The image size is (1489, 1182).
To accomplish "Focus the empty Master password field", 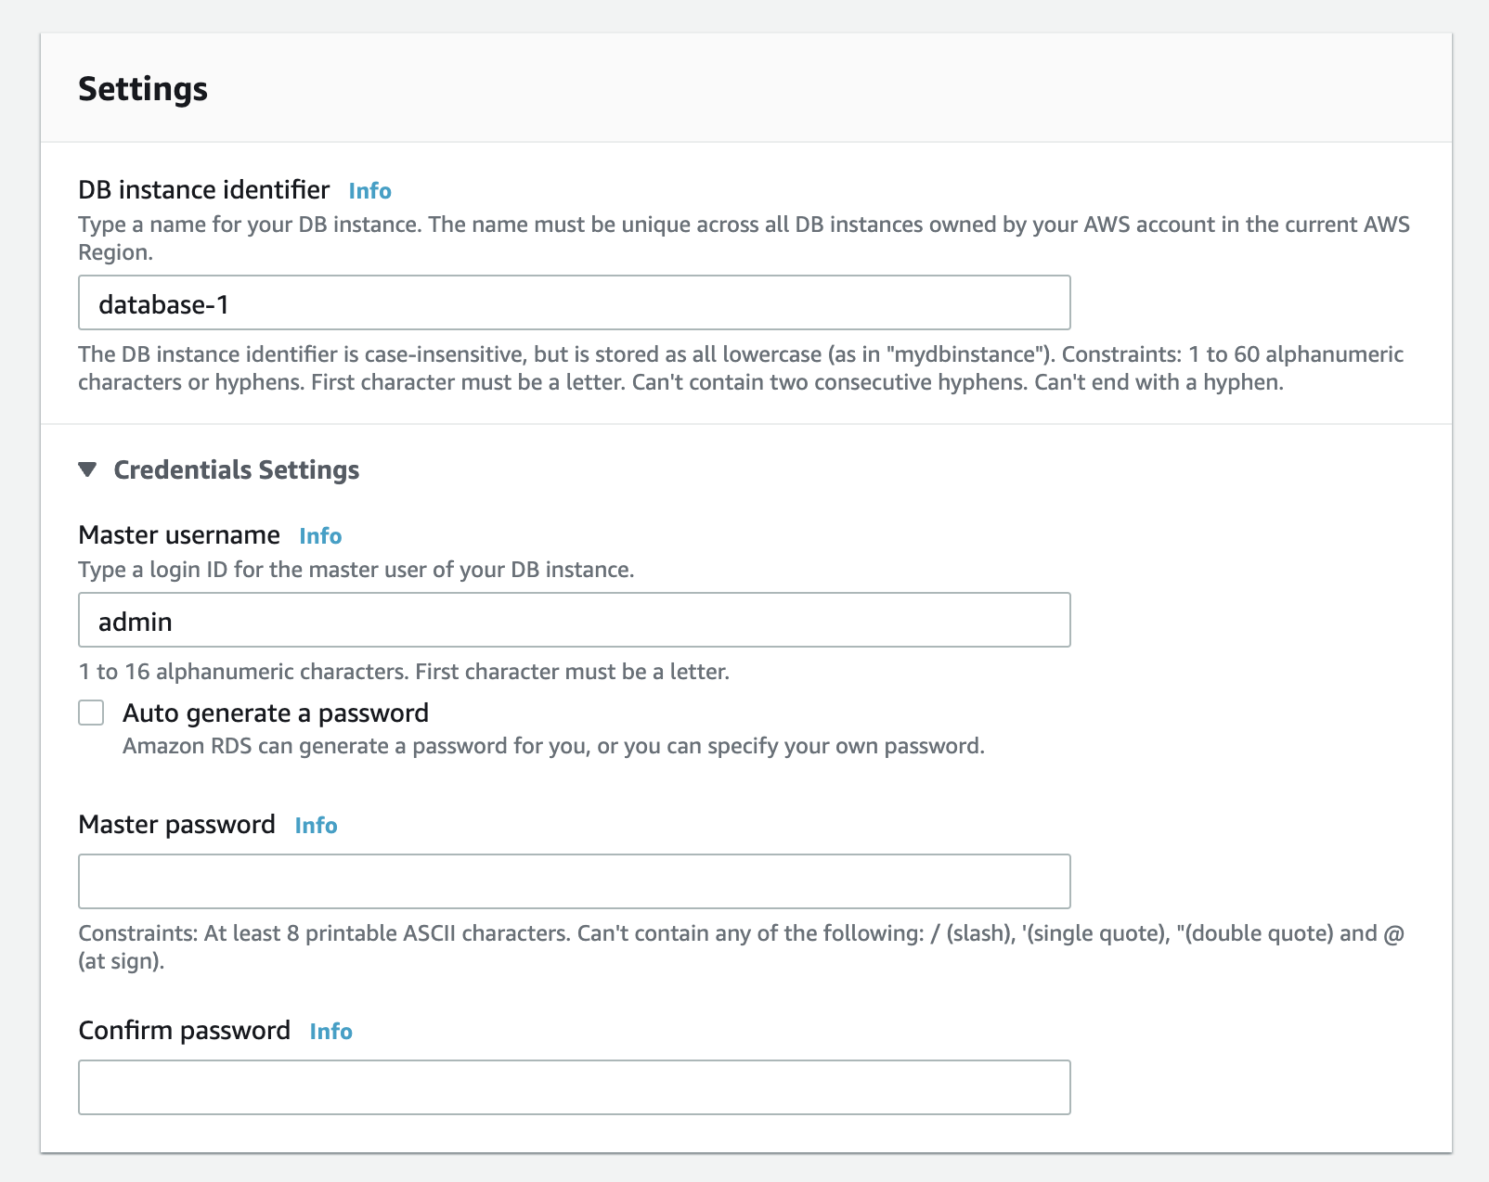I will click(575, 881).
